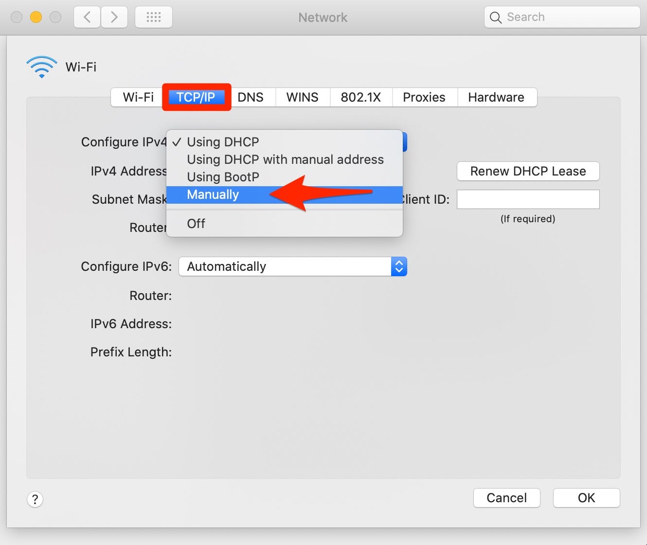Viewport: 647px width, 545px height.
Task: Go back with the left chevron
Action: [87, 18]
